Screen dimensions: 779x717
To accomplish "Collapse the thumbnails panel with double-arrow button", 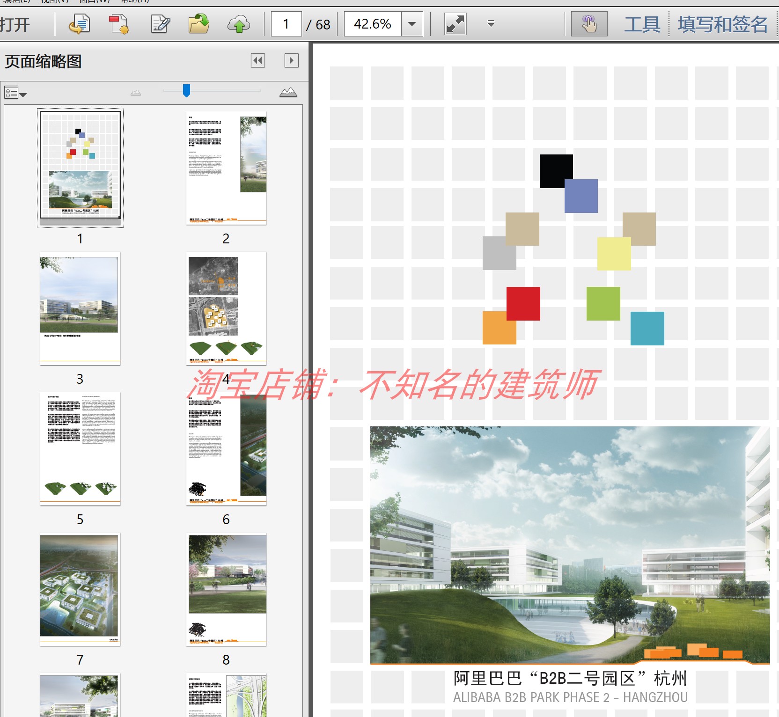I will (258, 60).
